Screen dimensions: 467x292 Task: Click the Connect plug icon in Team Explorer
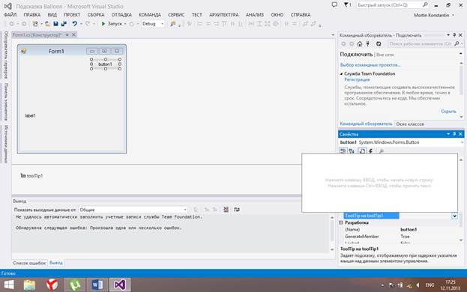368,43
